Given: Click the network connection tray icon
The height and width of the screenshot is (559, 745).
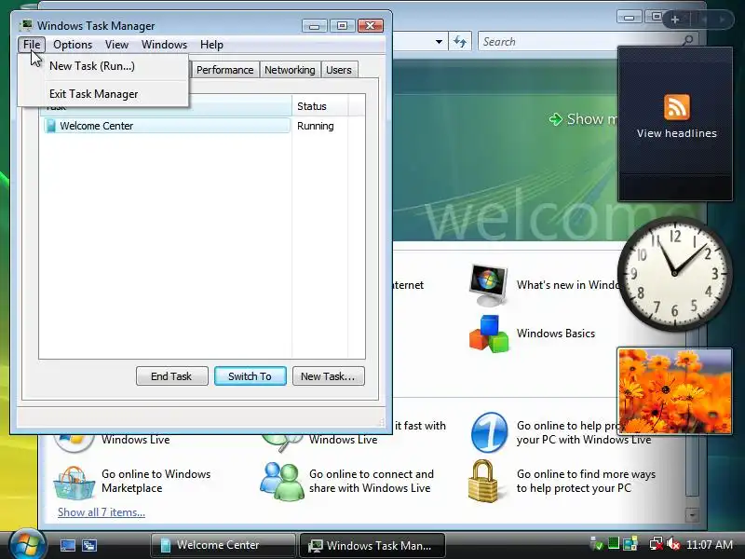Looking at the screenshot, I should (x=657, y=544).
